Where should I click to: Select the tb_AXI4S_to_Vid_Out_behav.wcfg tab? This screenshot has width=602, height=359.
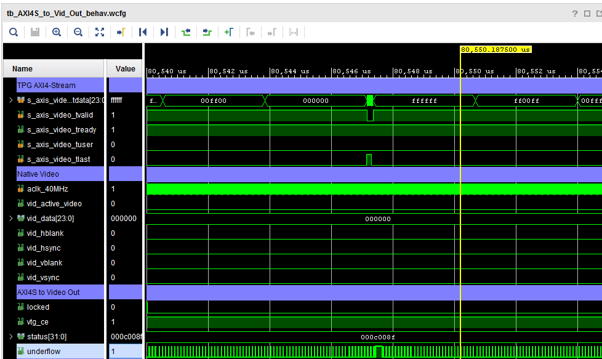[x=68, y=13]
